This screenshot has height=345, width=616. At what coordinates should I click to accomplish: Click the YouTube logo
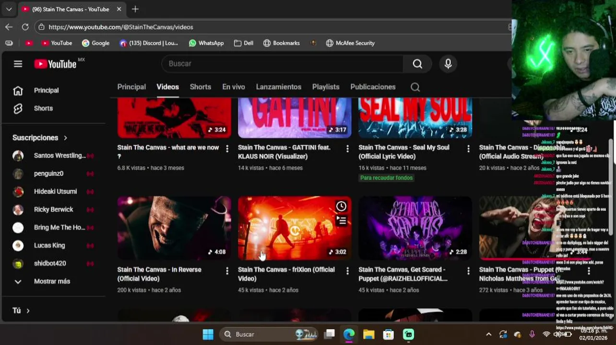(x=55, y=64)
